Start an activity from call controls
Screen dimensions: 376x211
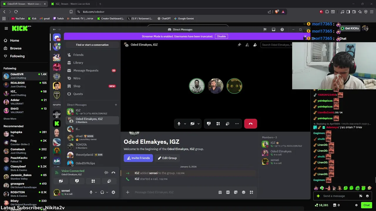(218, 124)
